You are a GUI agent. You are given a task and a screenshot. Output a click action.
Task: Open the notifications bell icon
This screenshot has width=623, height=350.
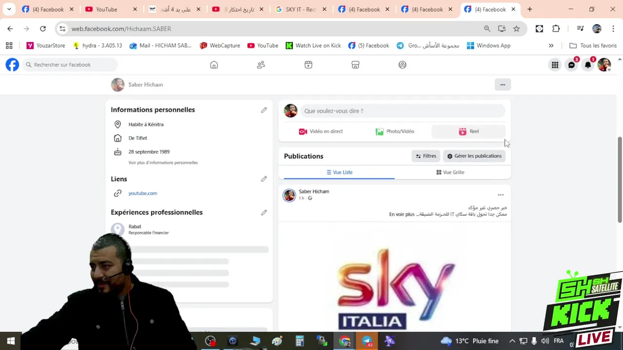click(x=588, y=65)
